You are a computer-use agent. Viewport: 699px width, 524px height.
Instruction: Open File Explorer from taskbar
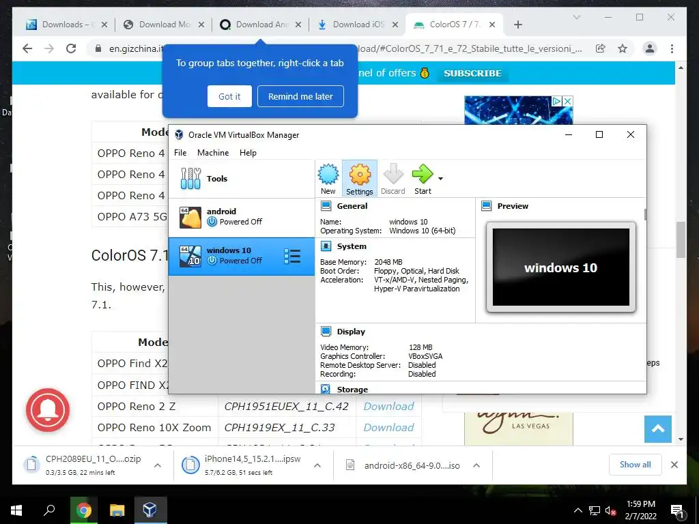[117, 510]
